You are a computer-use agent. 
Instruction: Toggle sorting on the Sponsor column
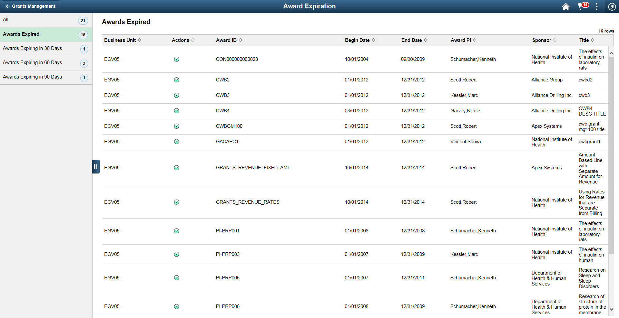555,40
